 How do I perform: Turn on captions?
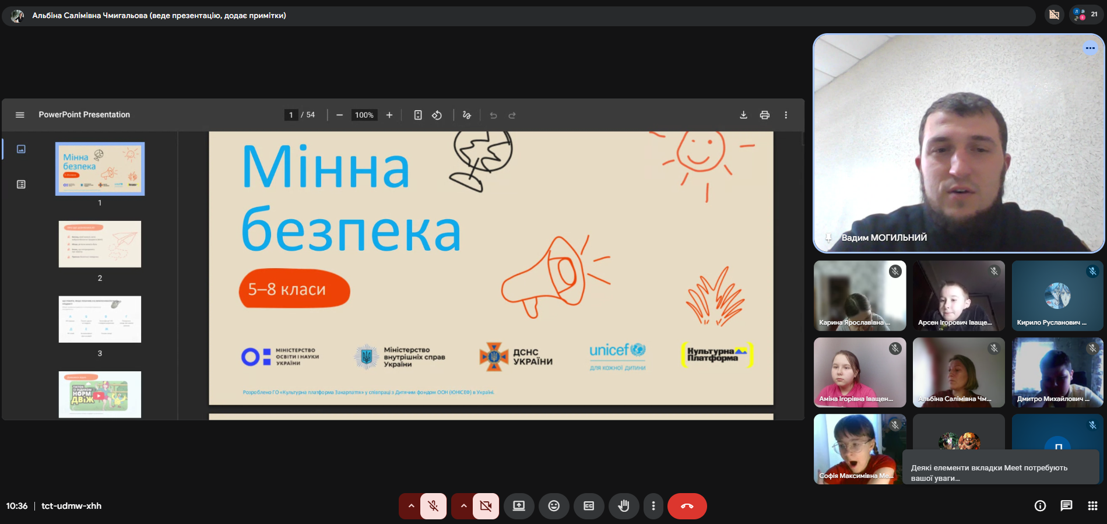point(589,506)
